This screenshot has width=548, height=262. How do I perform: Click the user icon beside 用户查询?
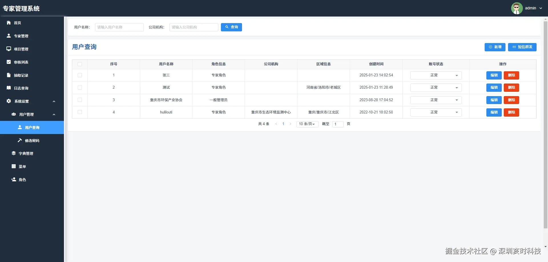click(x=20, y=127)
